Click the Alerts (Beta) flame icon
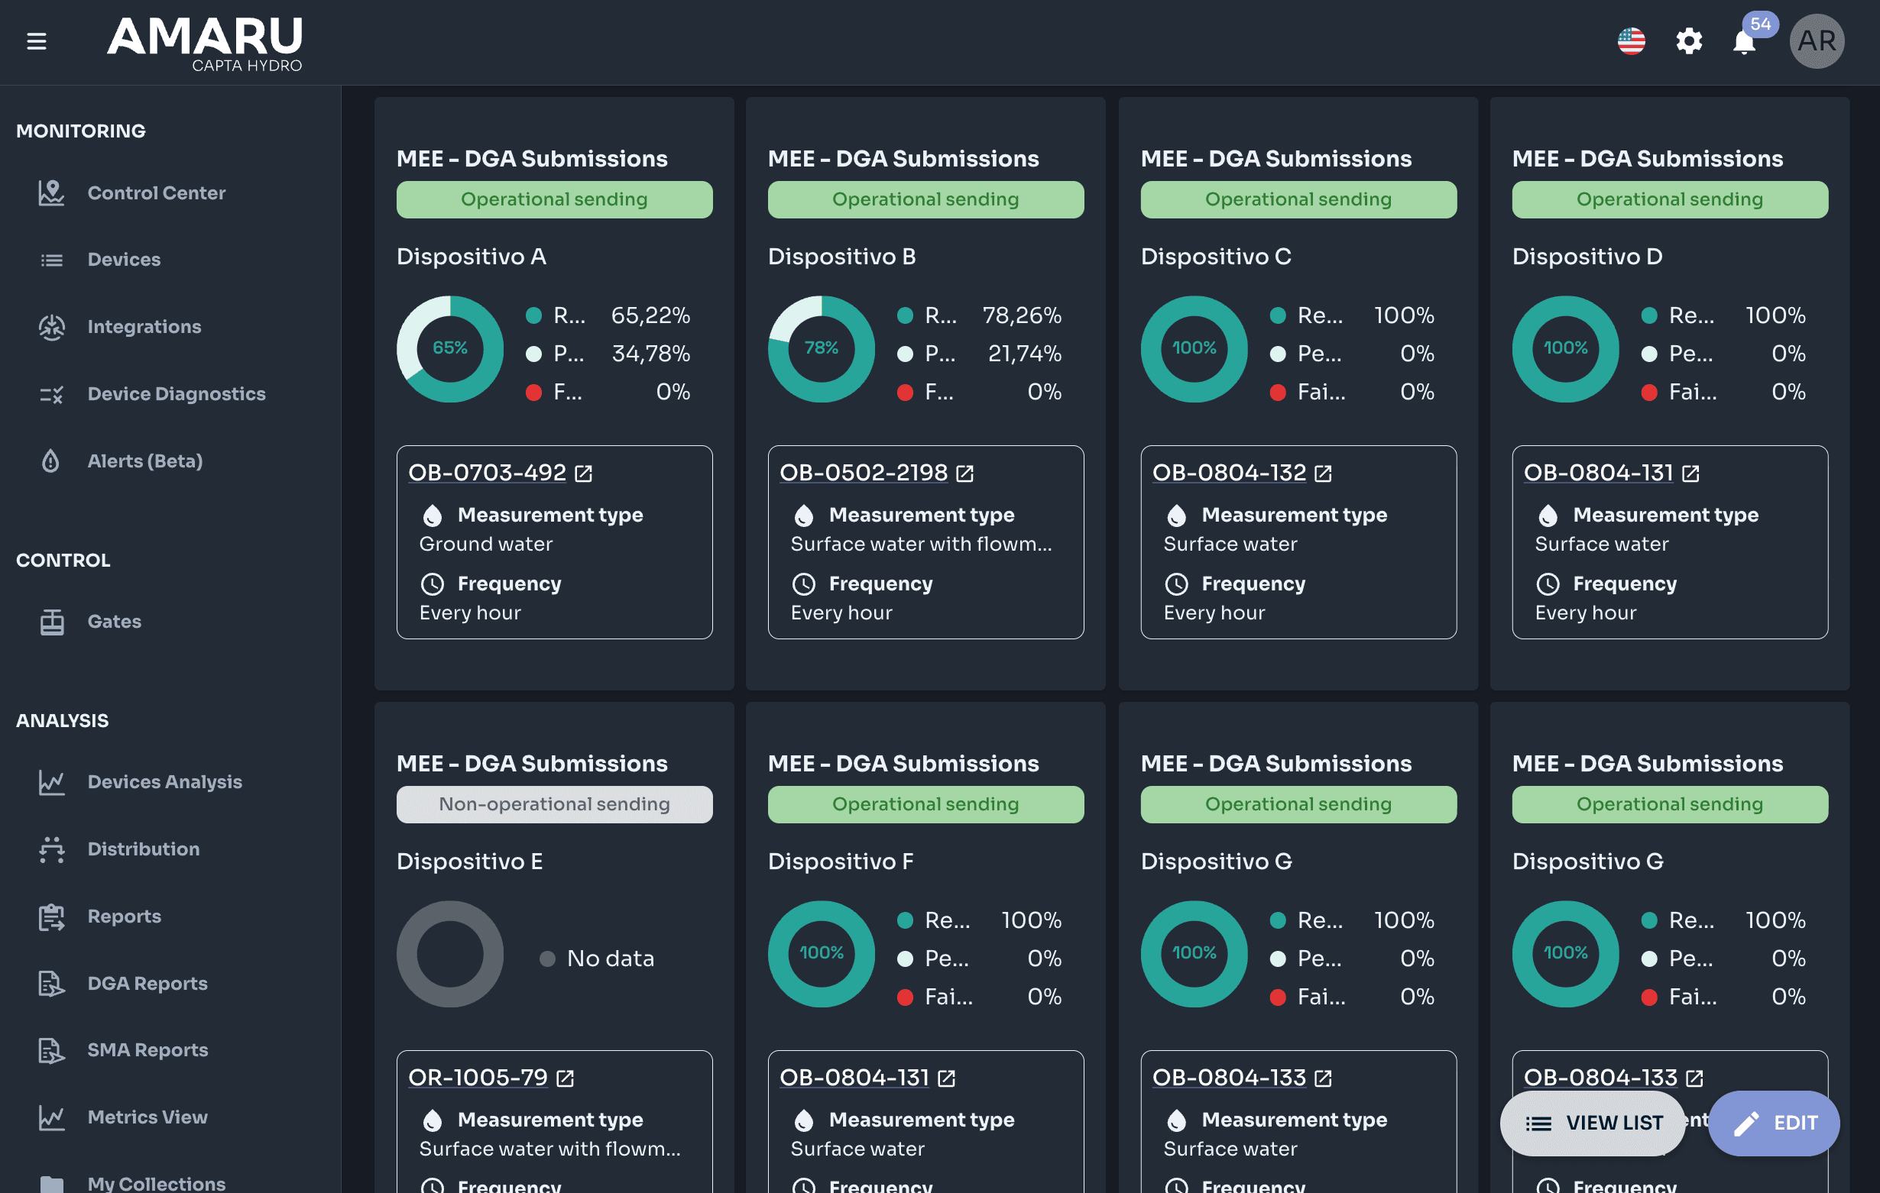The width and height of the screenshot is (1880, 1193). click(51, 461)
